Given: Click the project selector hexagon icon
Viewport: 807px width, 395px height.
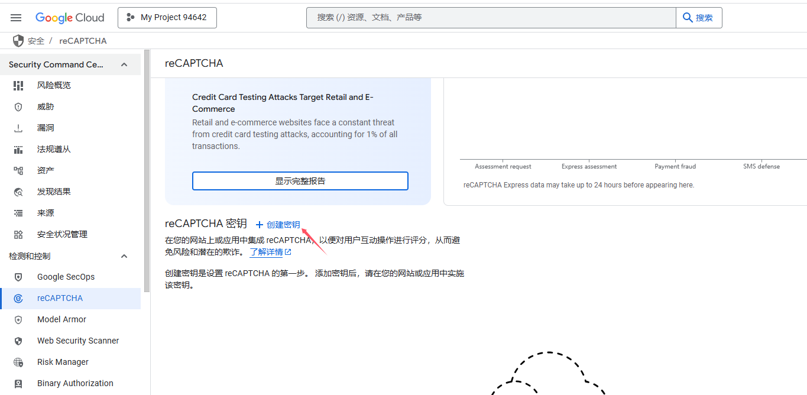Looking at the screenshot, I should click(131, 18).
